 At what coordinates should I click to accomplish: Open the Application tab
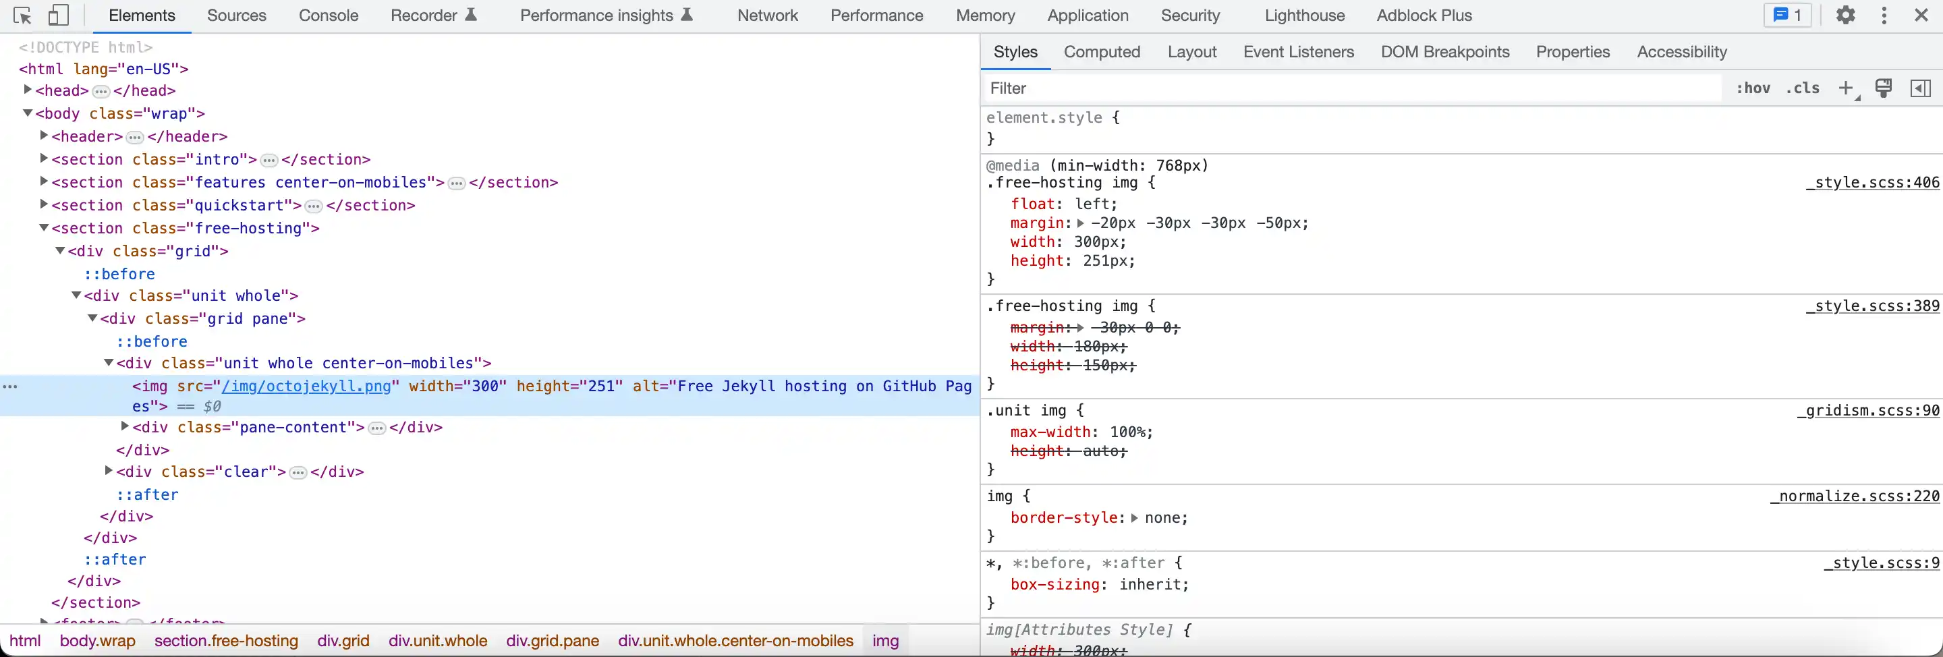pos(1088,15)
